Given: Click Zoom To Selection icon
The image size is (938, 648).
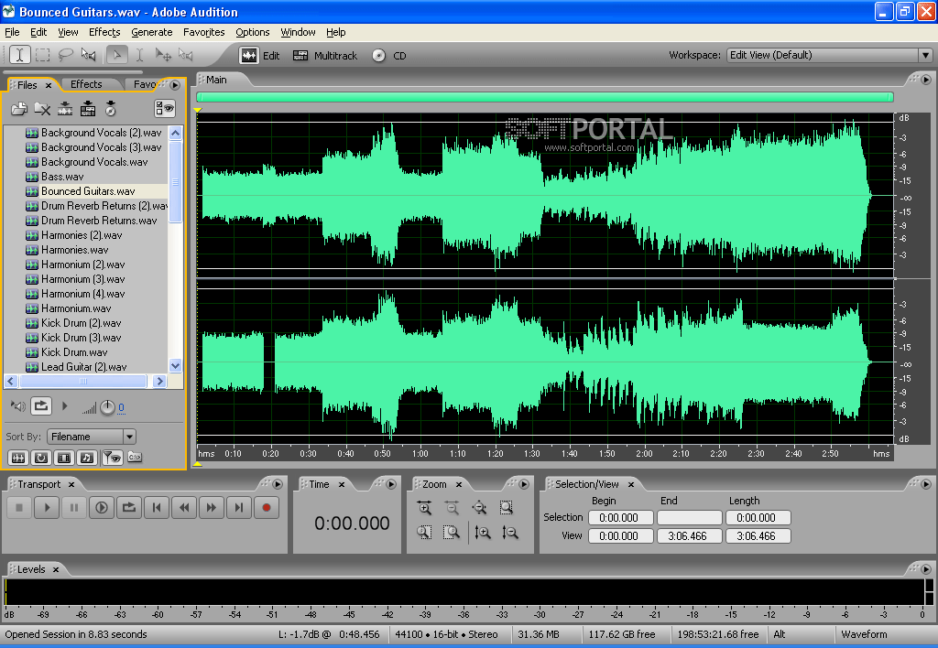Looking at the screenshot, I should coord(507,508).
